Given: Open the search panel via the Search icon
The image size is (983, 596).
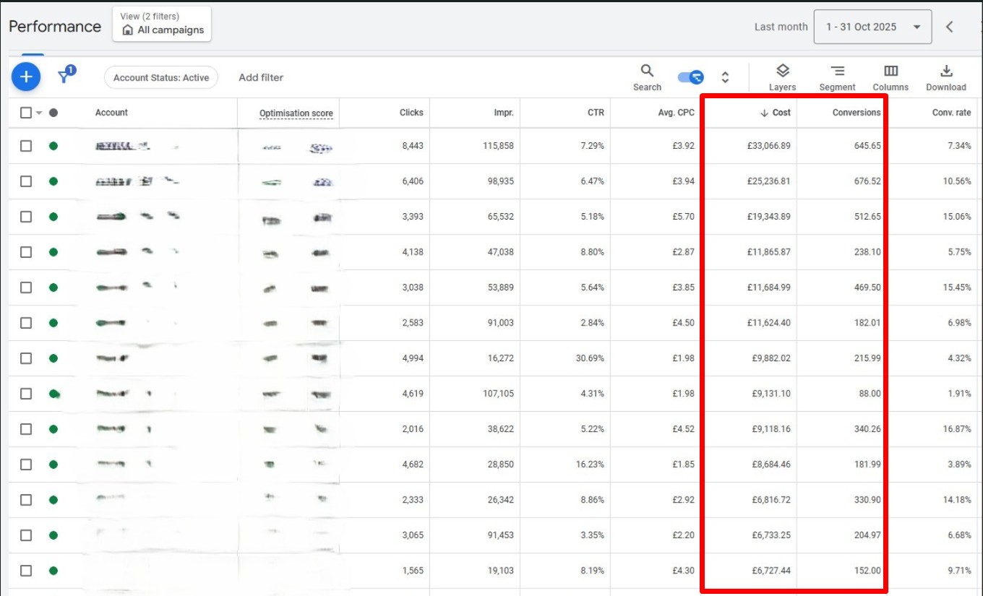Looking at the screenshot, I should 646,72.
